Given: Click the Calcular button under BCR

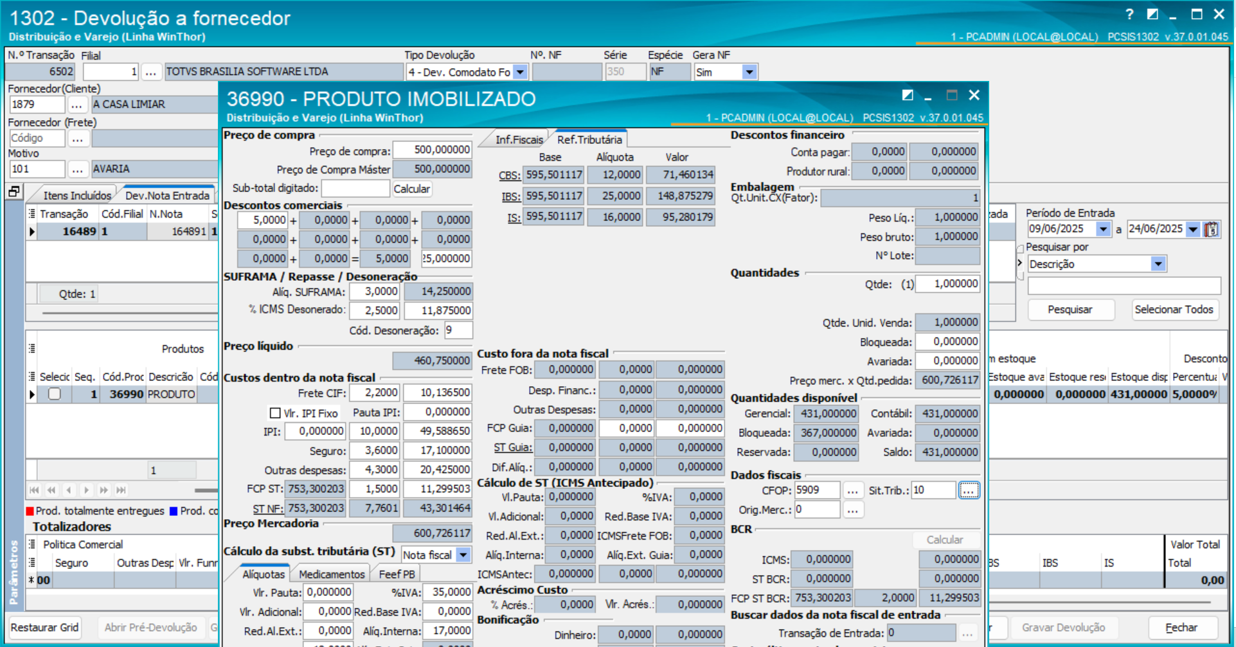Looking at the screenshot, I should tap(945, 540).
